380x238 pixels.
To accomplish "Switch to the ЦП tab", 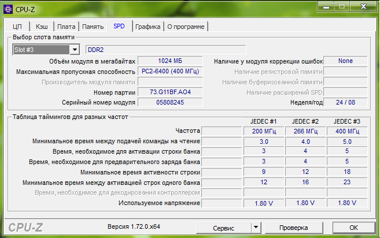I will coord(17,27).
